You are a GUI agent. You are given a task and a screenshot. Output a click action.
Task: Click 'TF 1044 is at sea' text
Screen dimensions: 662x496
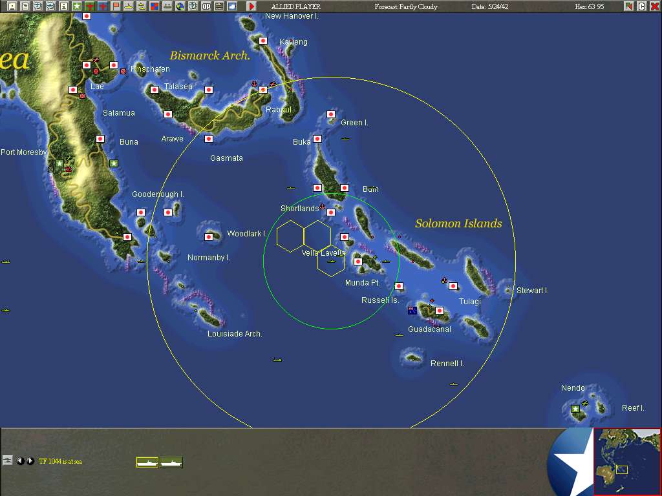click(60, 461)
